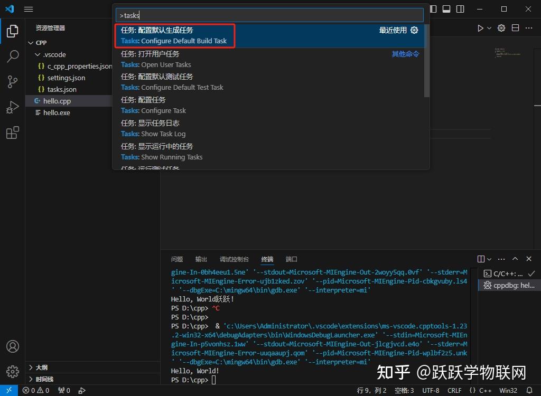Open the hamburger menu
Viewport: 541px width, 396px height.
[28, 9]
